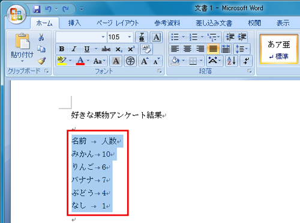Increase the paragraph indent
This screenshot has width=300, height=223.
click(x=242, y=37)
